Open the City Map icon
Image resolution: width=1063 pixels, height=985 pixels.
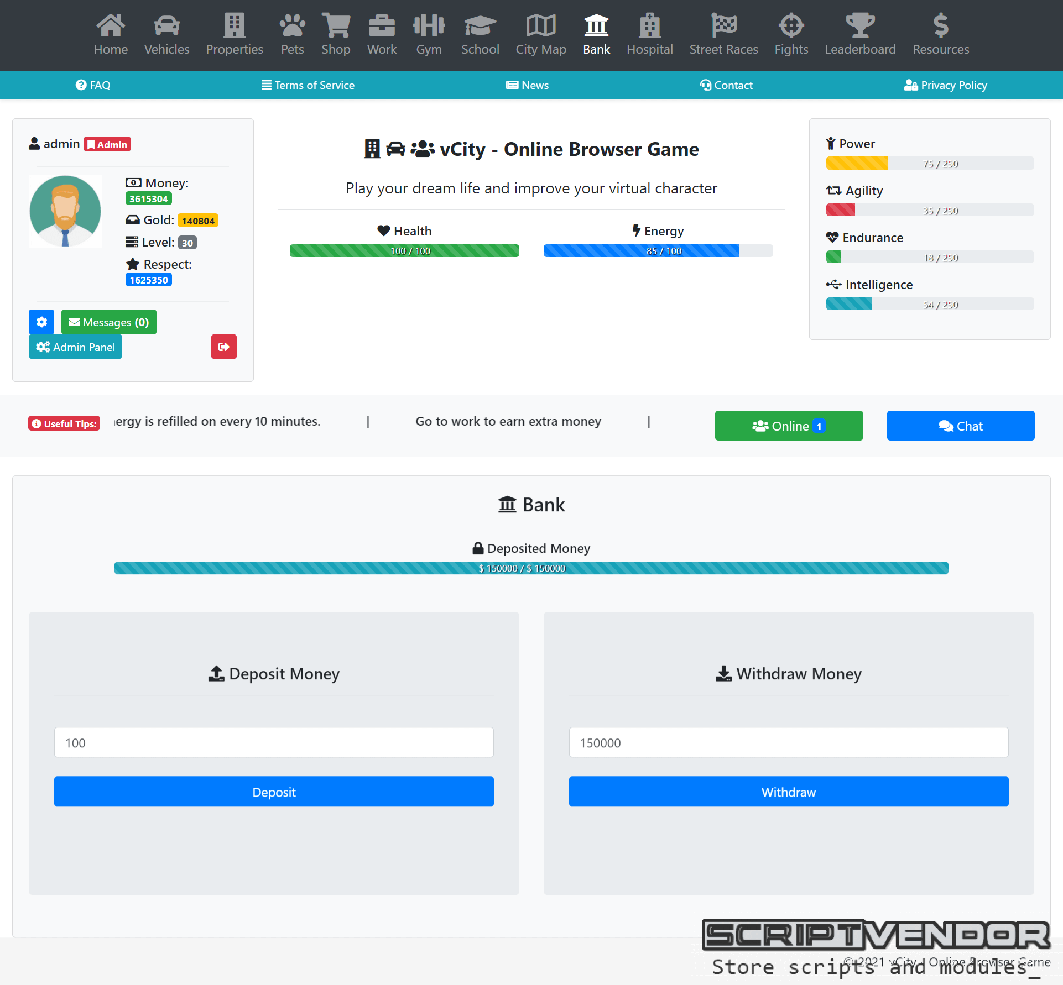coord(541,25)
